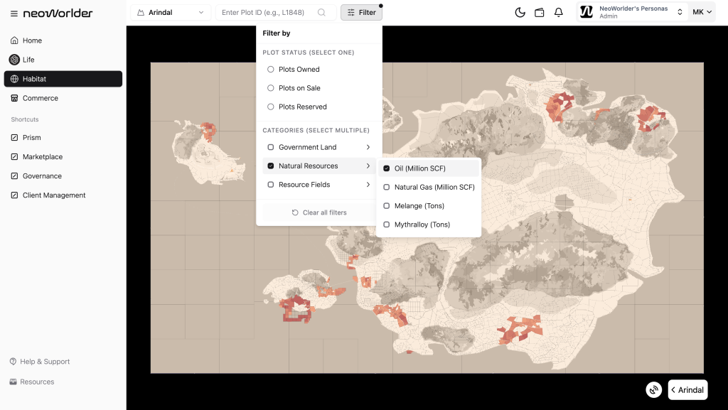Toggle the hamburger sidebar menu

click(x=14, y=14)
